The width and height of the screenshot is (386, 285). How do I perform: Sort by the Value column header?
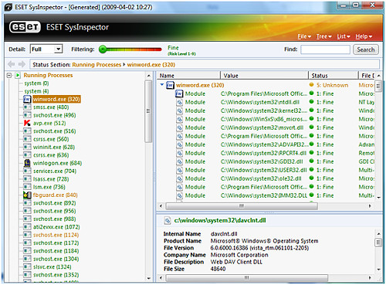(x=264, y=76)
